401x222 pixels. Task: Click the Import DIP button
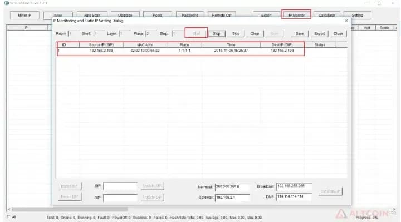coord(70,197)
